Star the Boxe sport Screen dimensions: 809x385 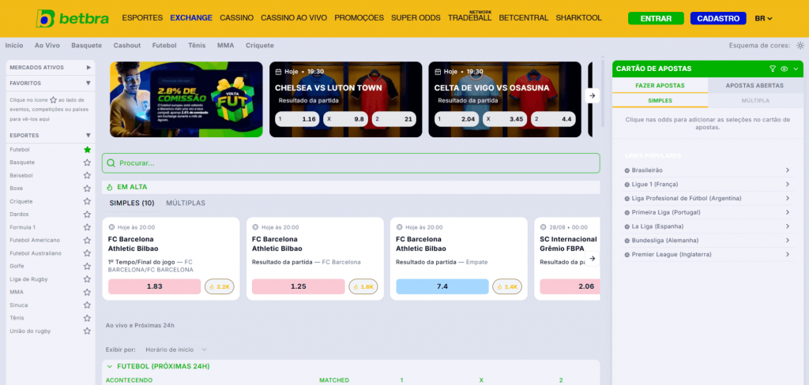pyautogui.click(x=87, y=188)
